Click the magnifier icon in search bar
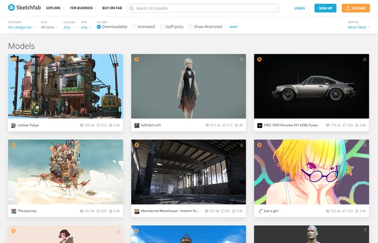This screenshot has width=378, height=243. pyautogui.click(x=132, y=8)
